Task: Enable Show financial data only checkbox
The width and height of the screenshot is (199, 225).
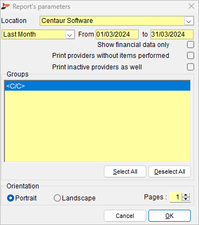Action: [x=190, y=45]
